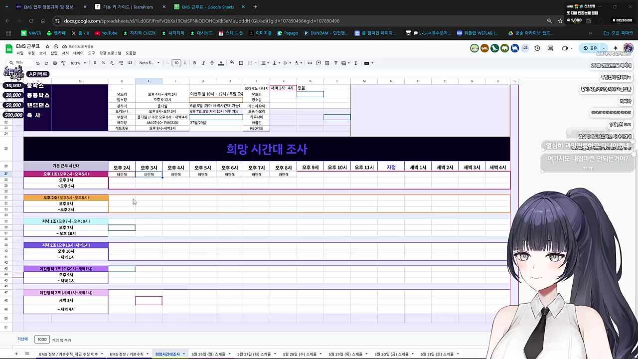Open the 수정 menu

[x=31, y=53]
